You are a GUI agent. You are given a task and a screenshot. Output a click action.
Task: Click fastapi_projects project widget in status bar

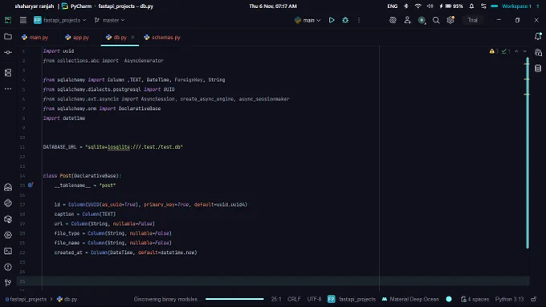[352, 299]
